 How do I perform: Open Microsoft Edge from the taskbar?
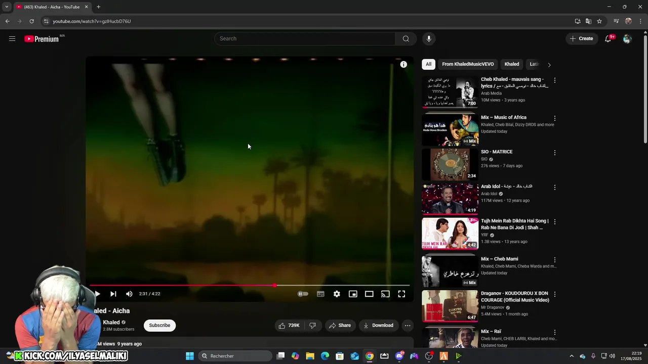pos(325,356)
